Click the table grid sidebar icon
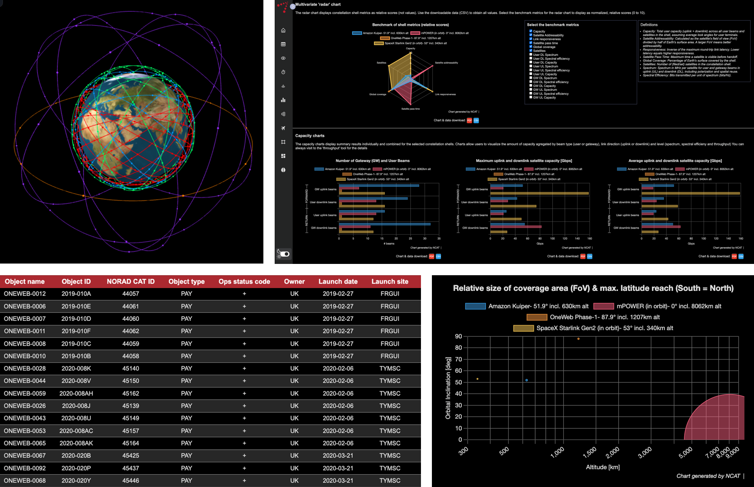Screen dimensions: 754x487 (283, 44)
